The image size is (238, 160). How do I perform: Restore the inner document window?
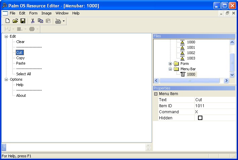(x=227, y=13)
